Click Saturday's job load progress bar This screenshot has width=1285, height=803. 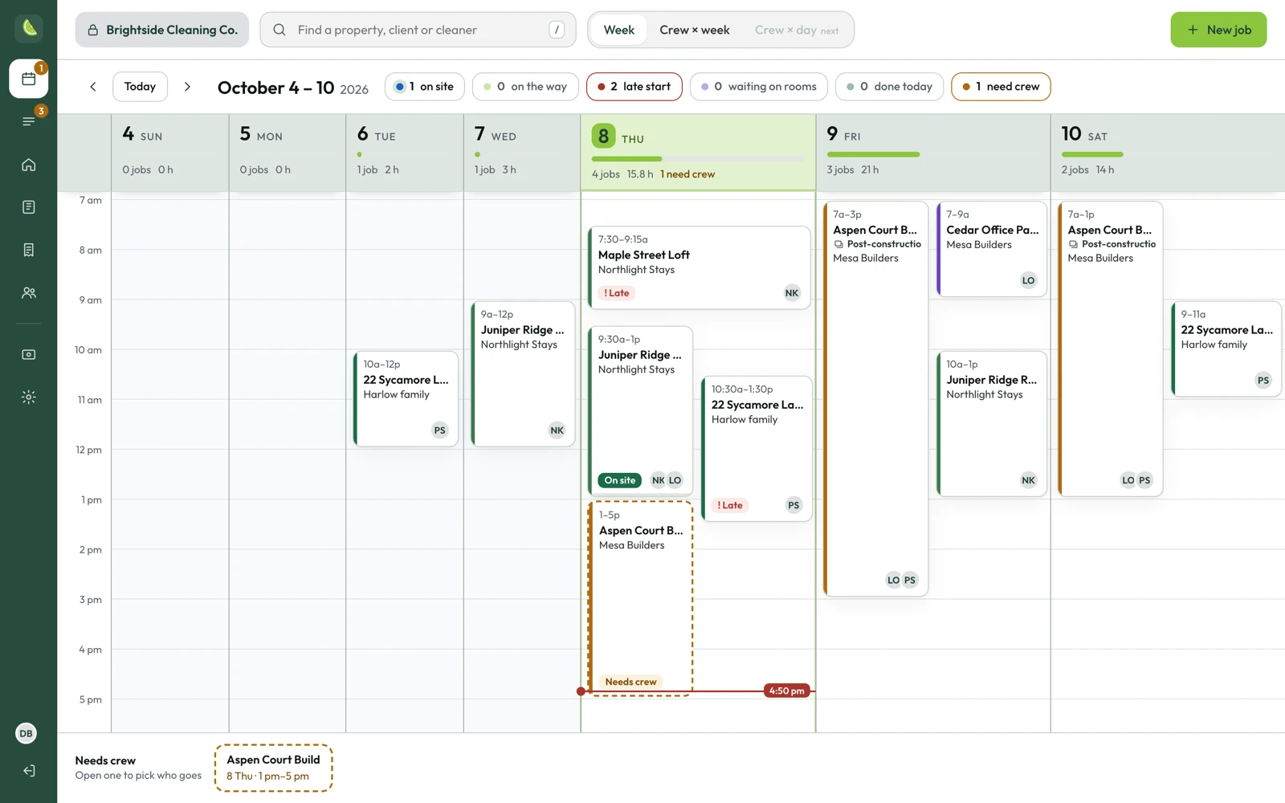pos(1092,154)
